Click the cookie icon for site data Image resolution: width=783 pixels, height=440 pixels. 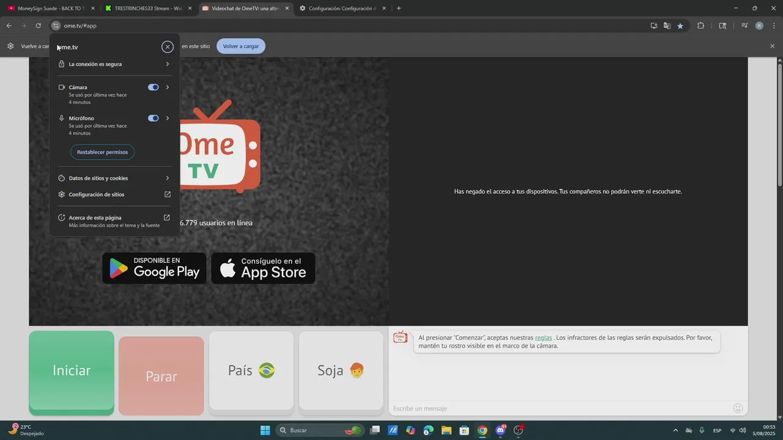(62, 178)
